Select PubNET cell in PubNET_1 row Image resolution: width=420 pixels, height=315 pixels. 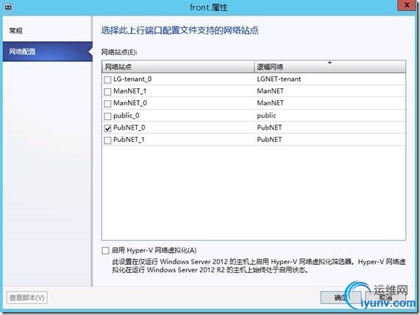(x=269, y=139)
